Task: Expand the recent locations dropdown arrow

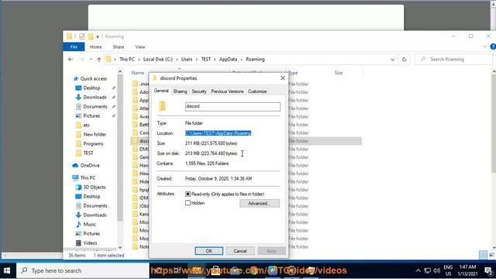Action: [91, 59]
